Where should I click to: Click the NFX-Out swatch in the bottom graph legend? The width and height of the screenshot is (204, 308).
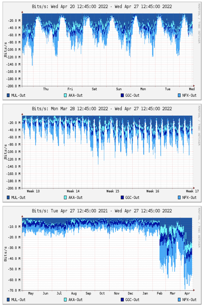[179, 300]
